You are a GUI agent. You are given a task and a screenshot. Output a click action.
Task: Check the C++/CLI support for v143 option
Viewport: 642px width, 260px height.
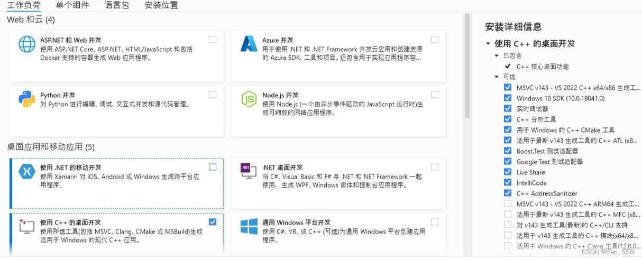tap(508, 225)
